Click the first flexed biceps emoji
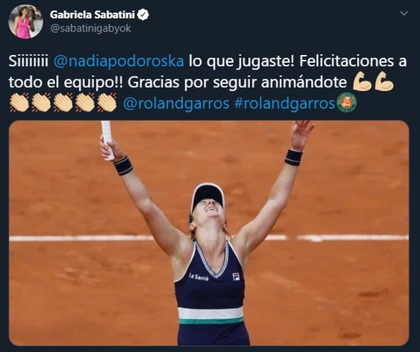The width and height of the screenshot is (420, 352). tap(362, 81)
